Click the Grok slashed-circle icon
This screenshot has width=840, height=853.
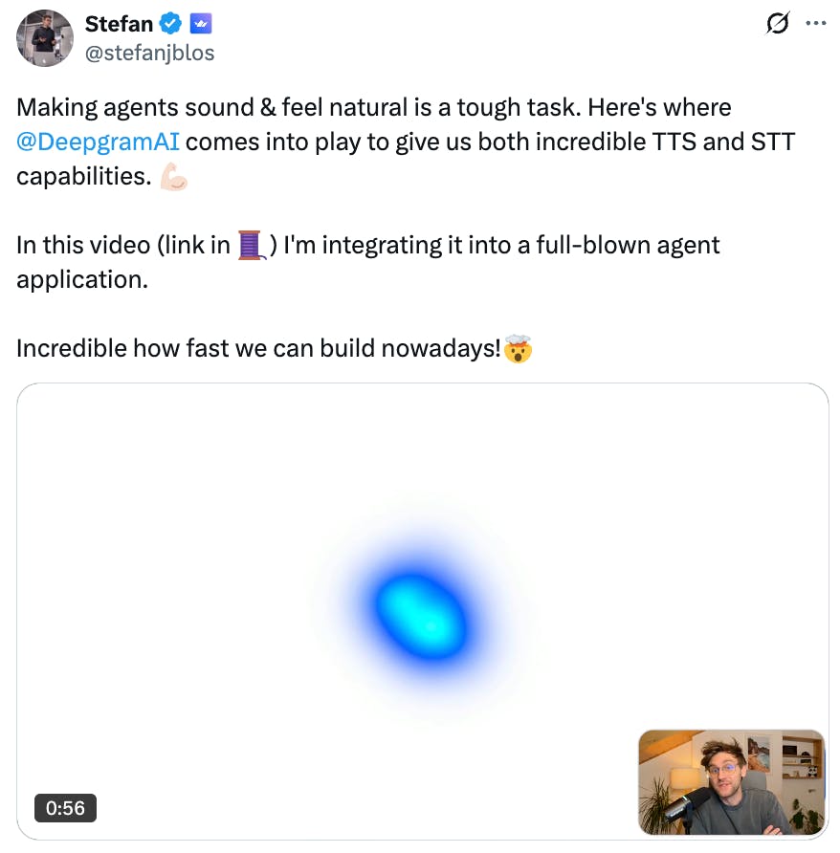[778, 23]
